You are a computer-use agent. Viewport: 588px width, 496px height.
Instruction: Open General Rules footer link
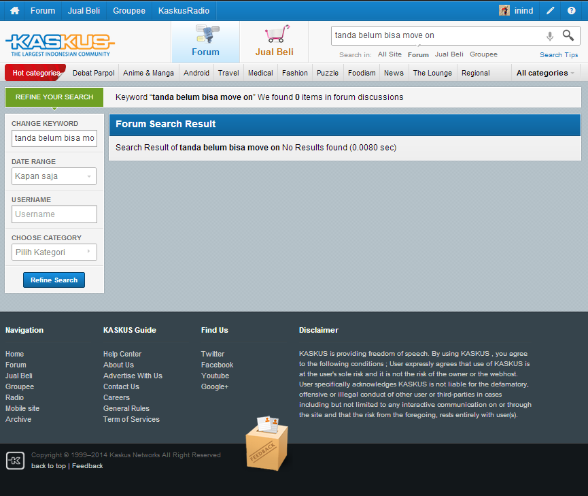click(126, 408)
